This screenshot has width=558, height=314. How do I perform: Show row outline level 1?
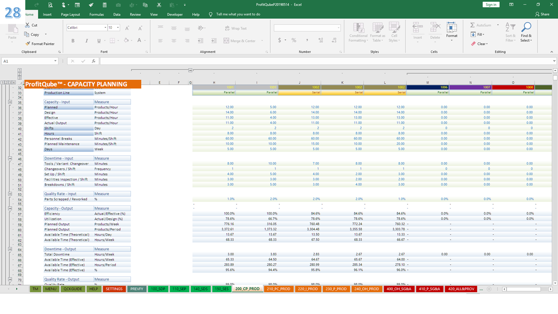pyautogui.click(x=3, y=82)
